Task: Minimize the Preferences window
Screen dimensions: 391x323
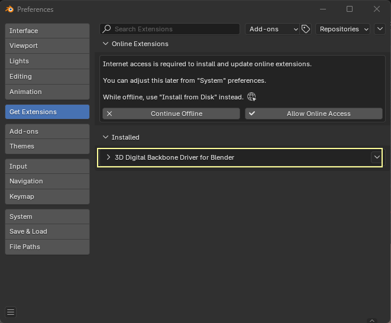Action: coord(323,9)
